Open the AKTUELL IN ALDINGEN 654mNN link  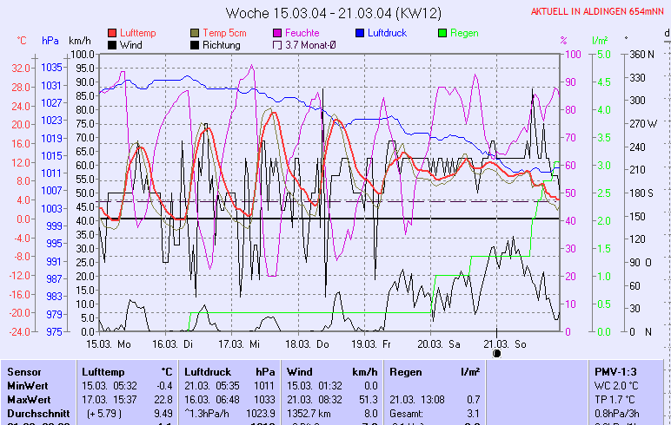(x=599, y=11)
